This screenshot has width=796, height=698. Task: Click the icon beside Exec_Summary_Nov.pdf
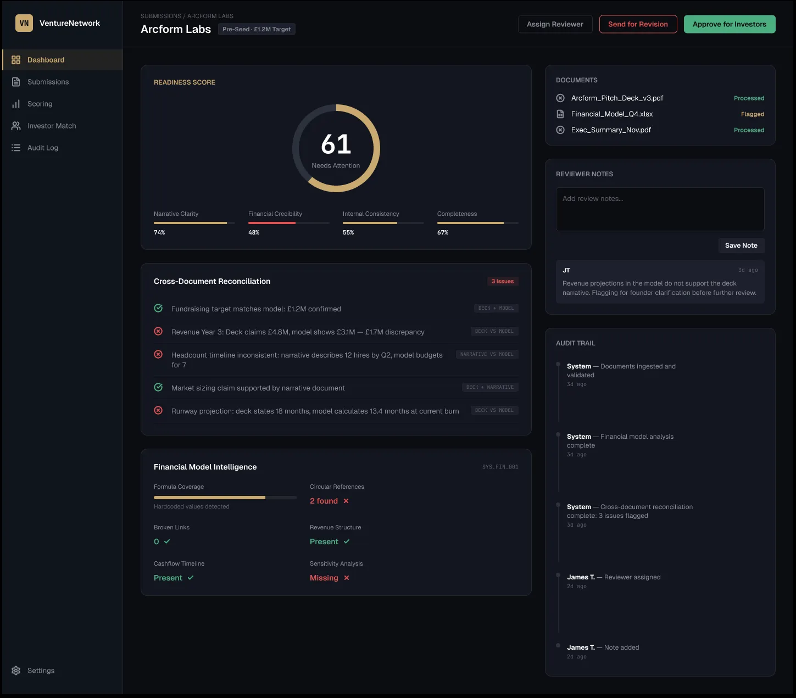click(x=560, y=130)
